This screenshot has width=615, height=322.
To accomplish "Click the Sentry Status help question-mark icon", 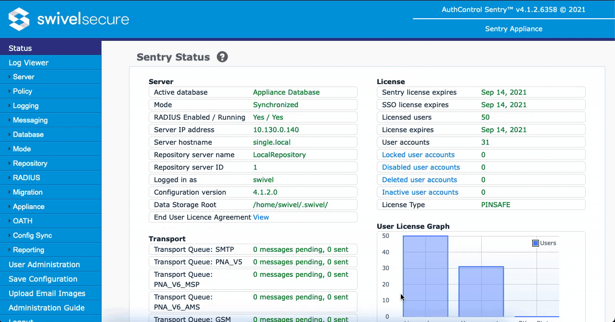I will pyautogui.click(x=222, y=57).
